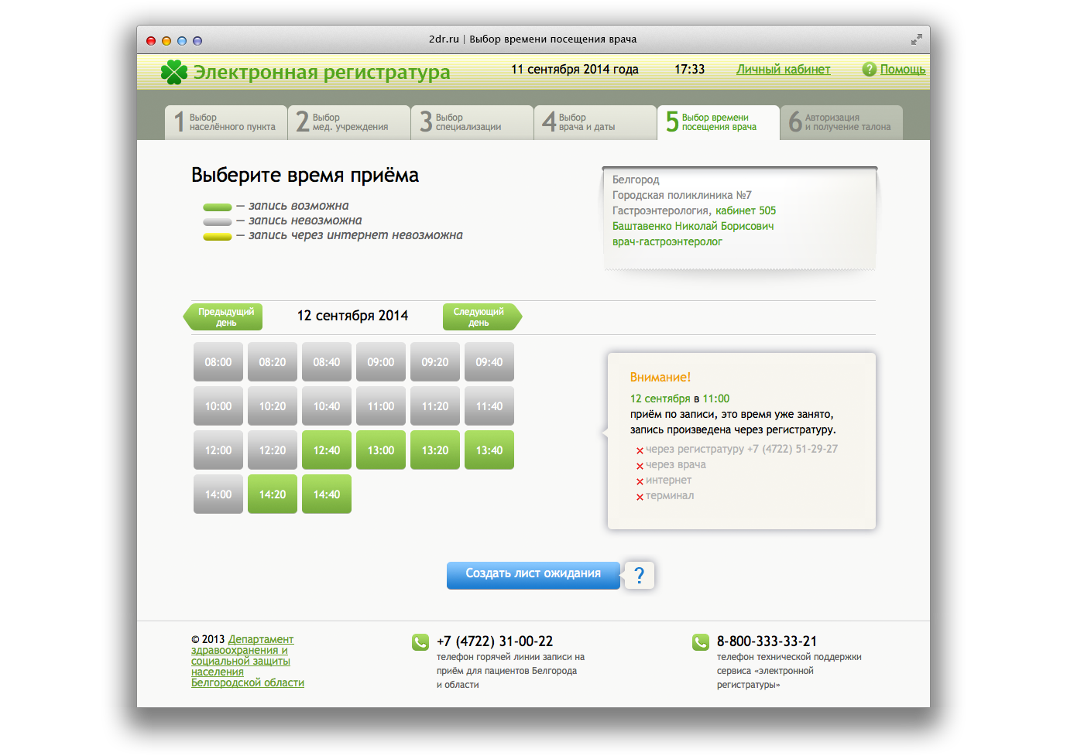Choose the 13:00 green time slot
This screenshot has height=756, width=1067.
(381, 450)
